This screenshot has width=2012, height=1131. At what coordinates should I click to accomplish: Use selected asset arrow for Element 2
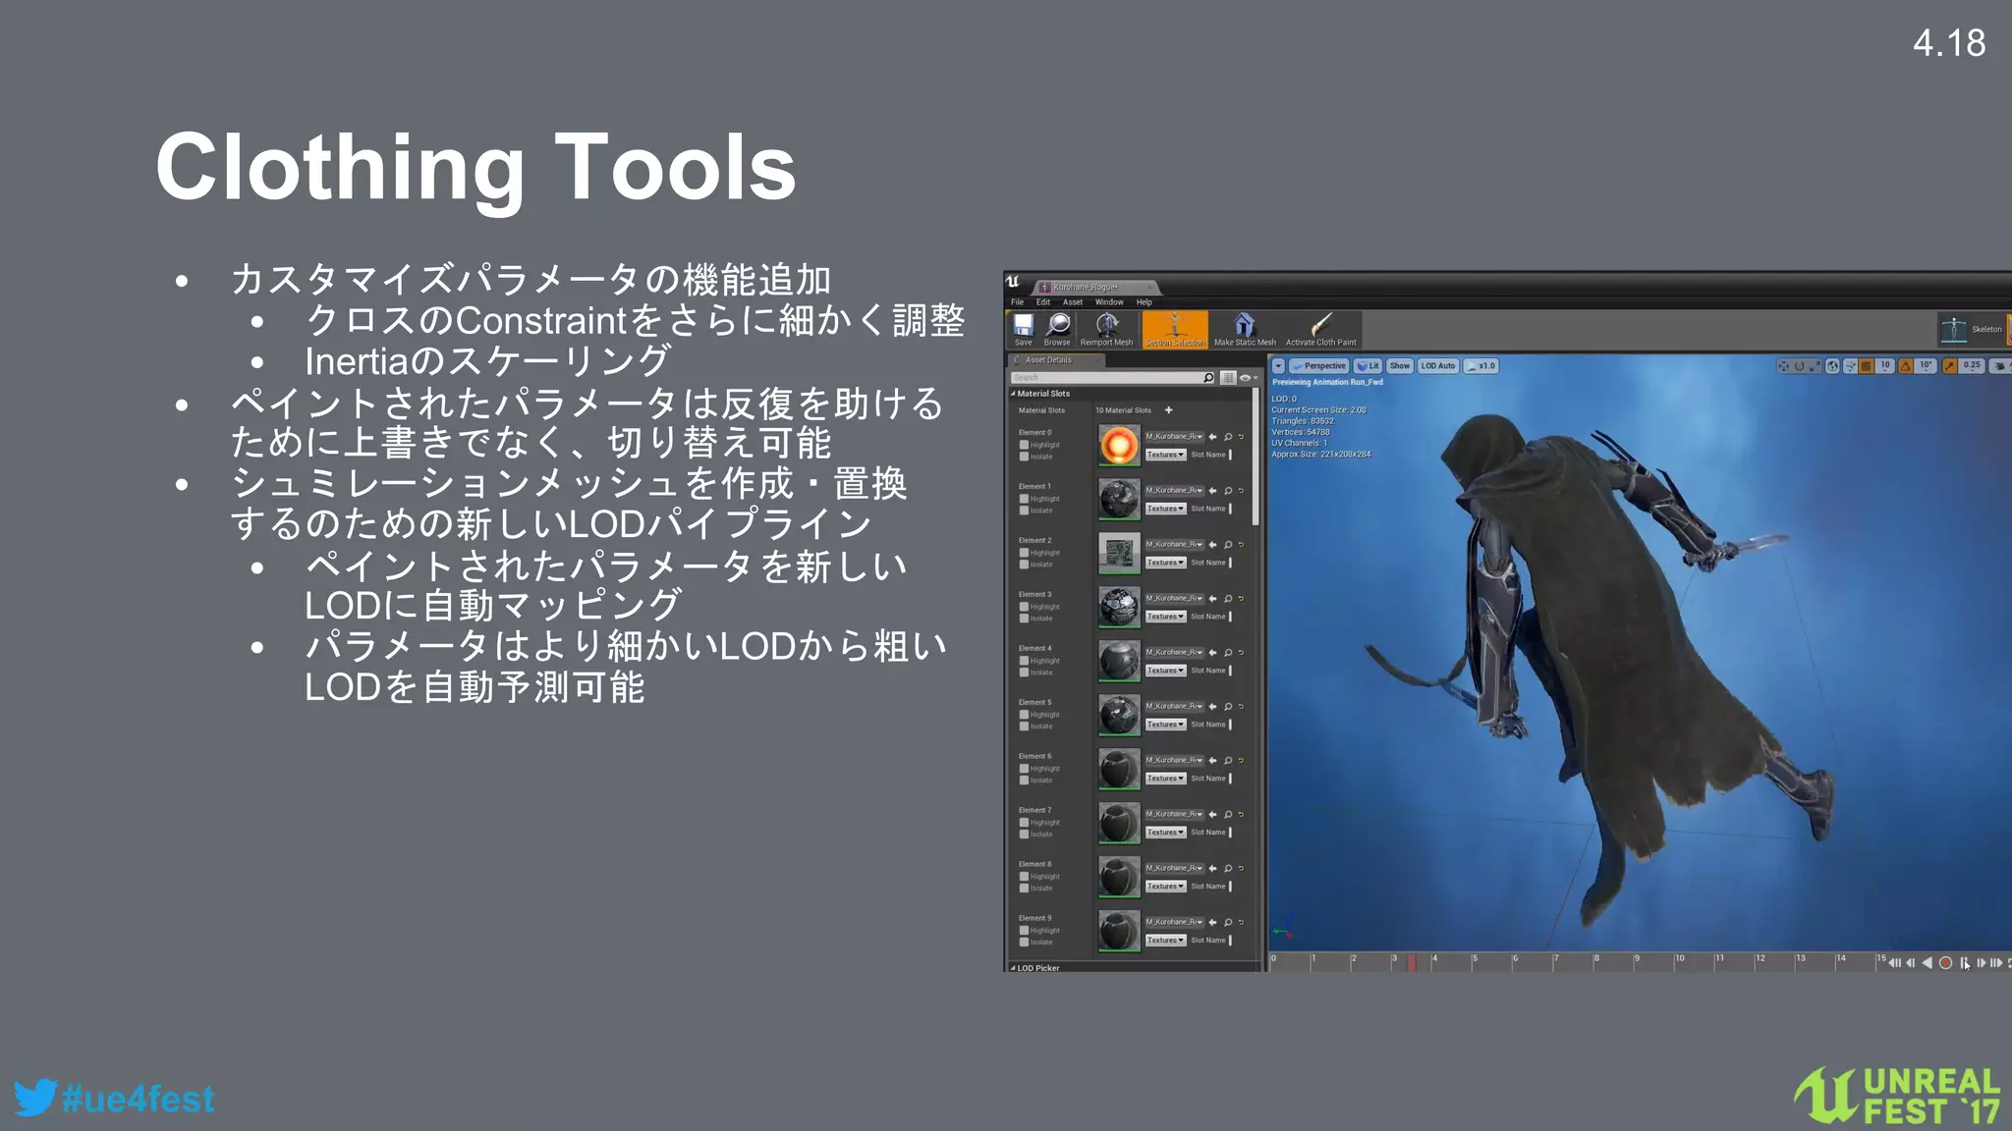tap(1212, 545)
